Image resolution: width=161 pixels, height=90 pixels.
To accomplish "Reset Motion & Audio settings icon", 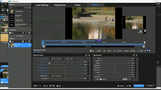I will pyautogui.click(x=86, y=55).
